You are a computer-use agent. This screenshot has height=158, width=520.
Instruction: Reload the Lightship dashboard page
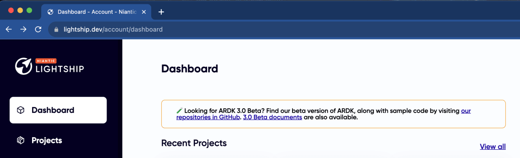point(38,29)
